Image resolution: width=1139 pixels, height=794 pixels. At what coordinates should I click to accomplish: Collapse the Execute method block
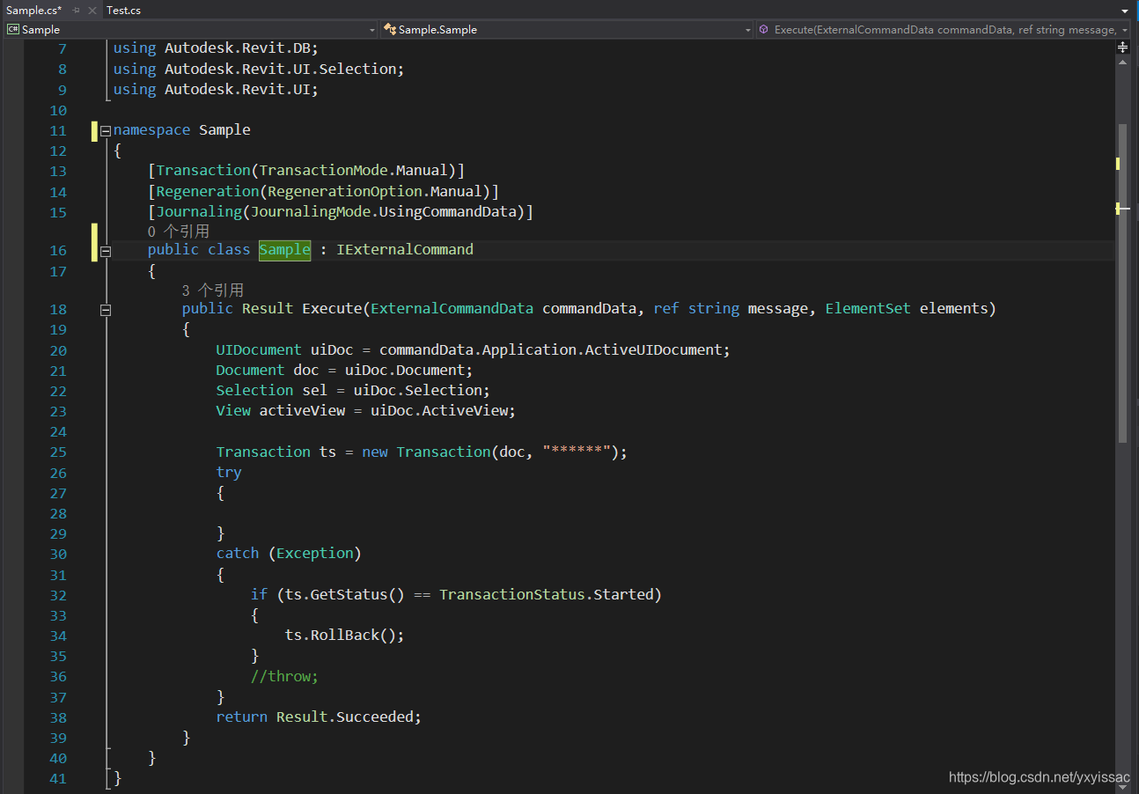pos(106,310)
